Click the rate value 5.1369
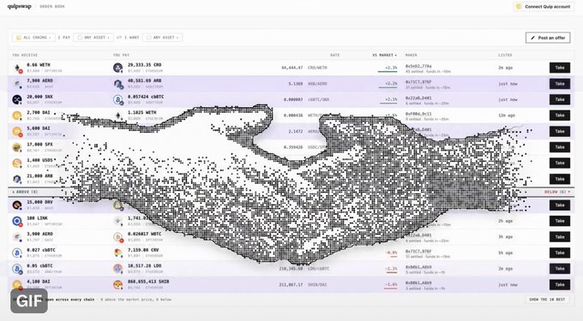This screenshot has width=583, height=321. click(x=296, y=84)
